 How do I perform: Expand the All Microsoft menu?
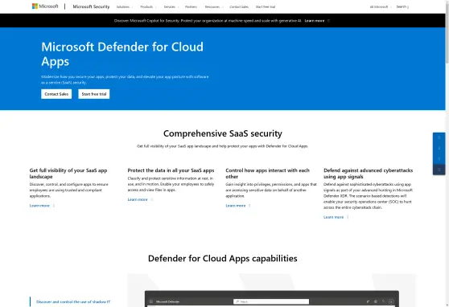coord(381,7)
